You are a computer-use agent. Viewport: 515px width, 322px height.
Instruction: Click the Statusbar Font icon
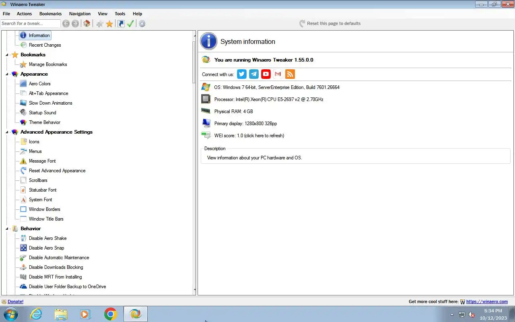click(x=23, y=190)
